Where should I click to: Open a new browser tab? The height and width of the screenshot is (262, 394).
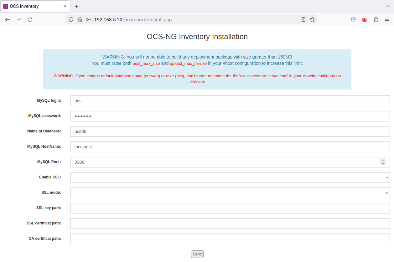pos(77,6)
